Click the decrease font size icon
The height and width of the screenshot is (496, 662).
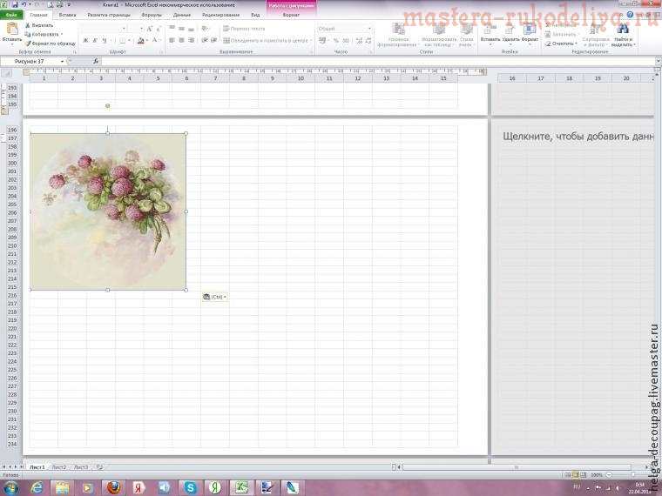[159, 29]
